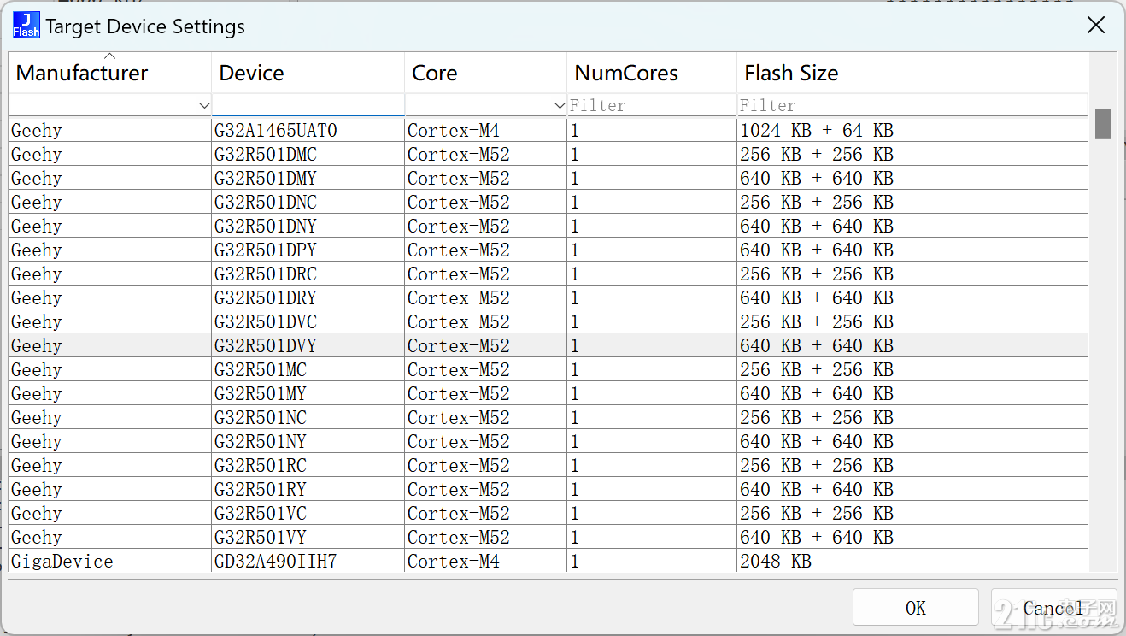Screen dimensions: 1126x636
Task: Focus the Device filter input field
Action: click(308, 105)
